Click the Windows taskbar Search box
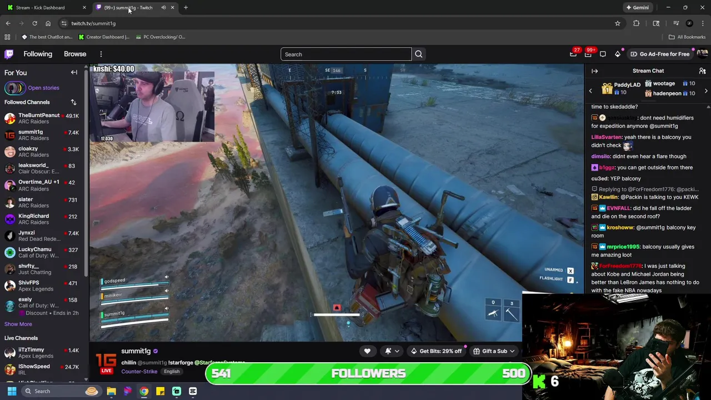The image size is (711, 400). coord(61,391)
